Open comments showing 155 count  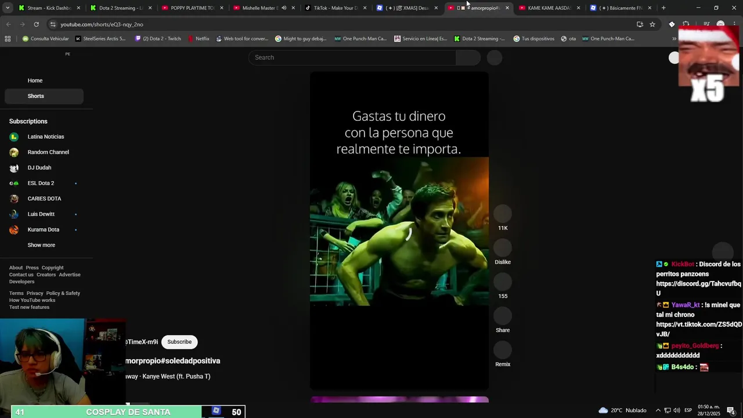pyautogui.click(x=503, y=282)
